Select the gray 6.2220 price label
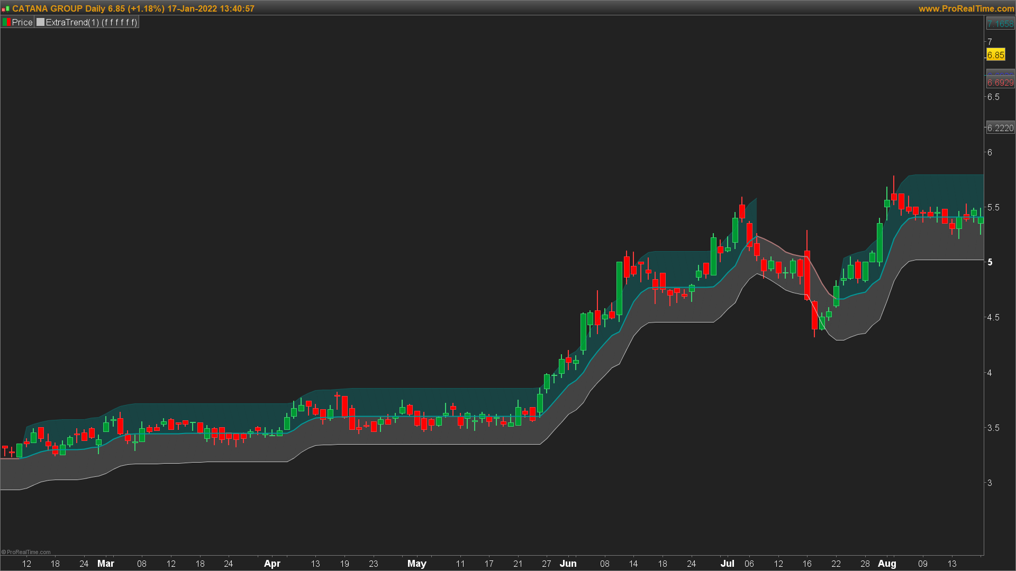Screen dimensions: 1016x571 pyautogui.click(x=1000, y=128)
